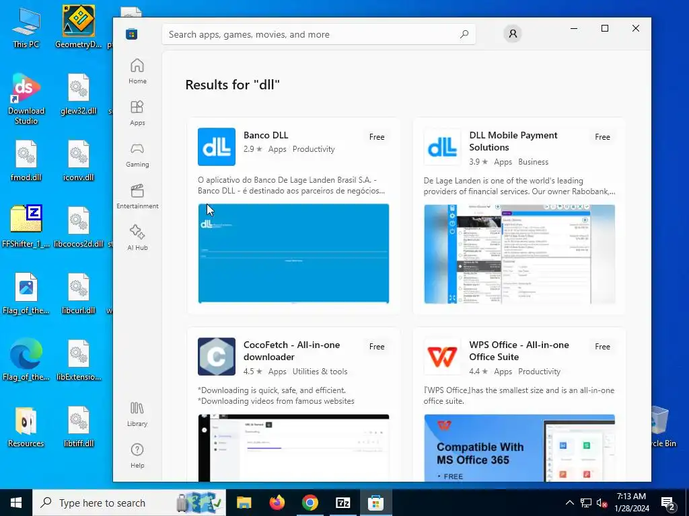Select the fmod.dll file on desktop

(x=26, y=161)
